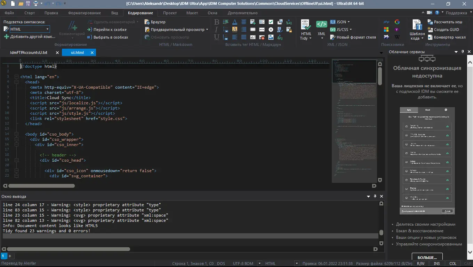Toggle R/W read-write status indicator
The image size is (473, 267).
click(420, 264)
